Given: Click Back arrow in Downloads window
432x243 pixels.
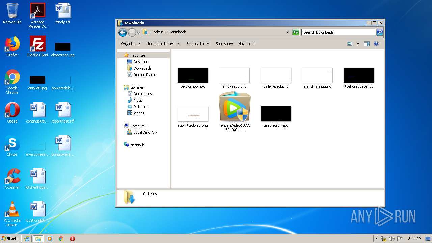Looking at the screenshot, I should (x=123, y=32).
